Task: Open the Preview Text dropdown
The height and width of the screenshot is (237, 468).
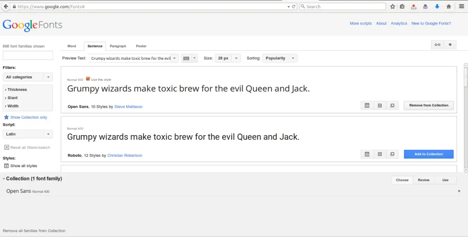Action: click(x=174, y=58)
